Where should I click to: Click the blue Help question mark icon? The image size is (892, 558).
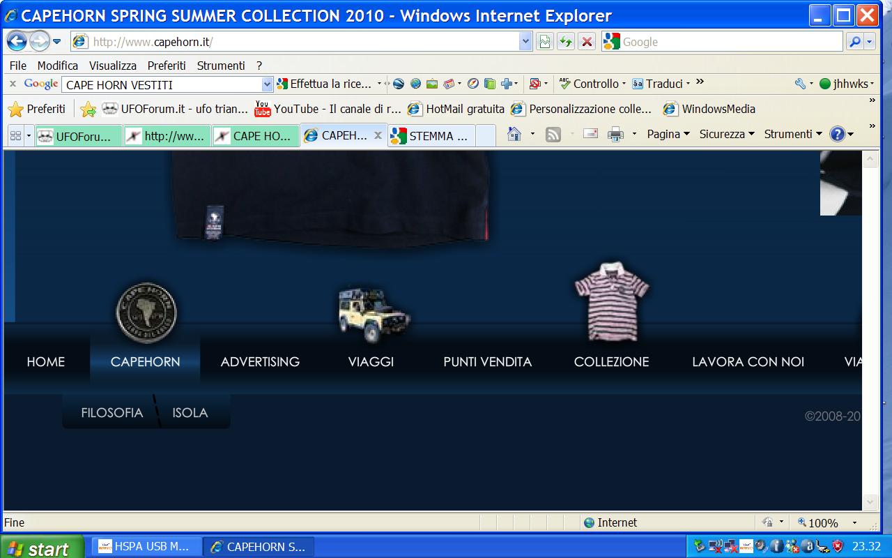click(838, 134)
